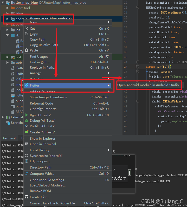This screenshot has height=207, width=187.
Task: Click the Cut scissors icon
Action: pyautogui.click(x=27, y=28)
